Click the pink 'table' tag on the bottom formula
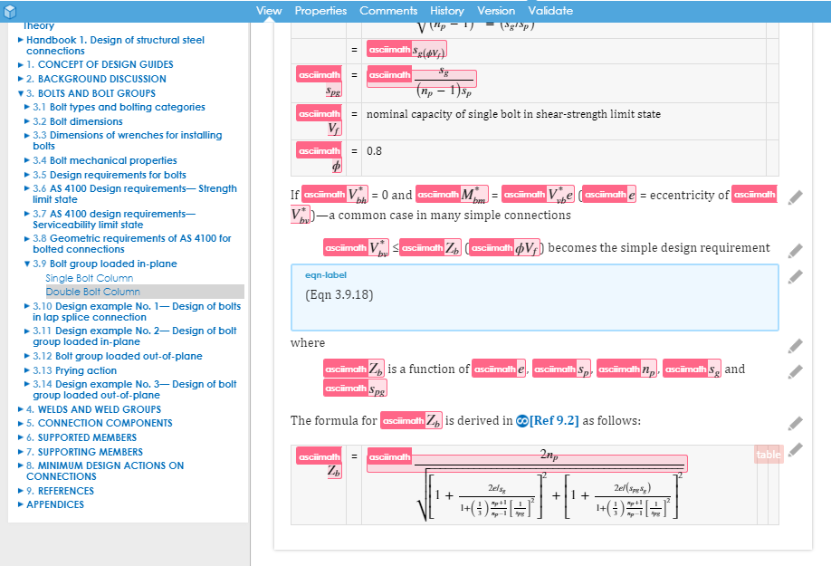831x566 pixels. pyautogui.click(x=767, y=454)
